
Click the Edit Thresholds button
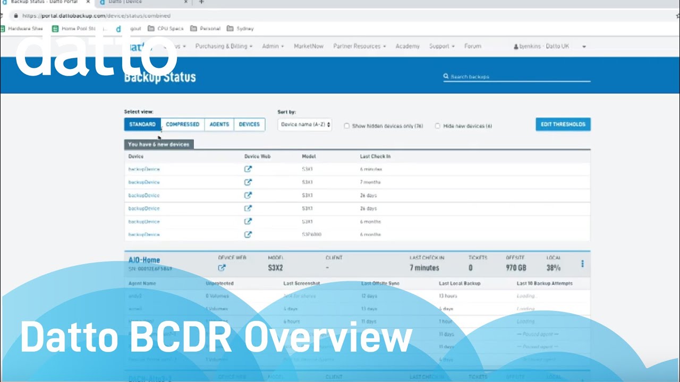point(563,125)
